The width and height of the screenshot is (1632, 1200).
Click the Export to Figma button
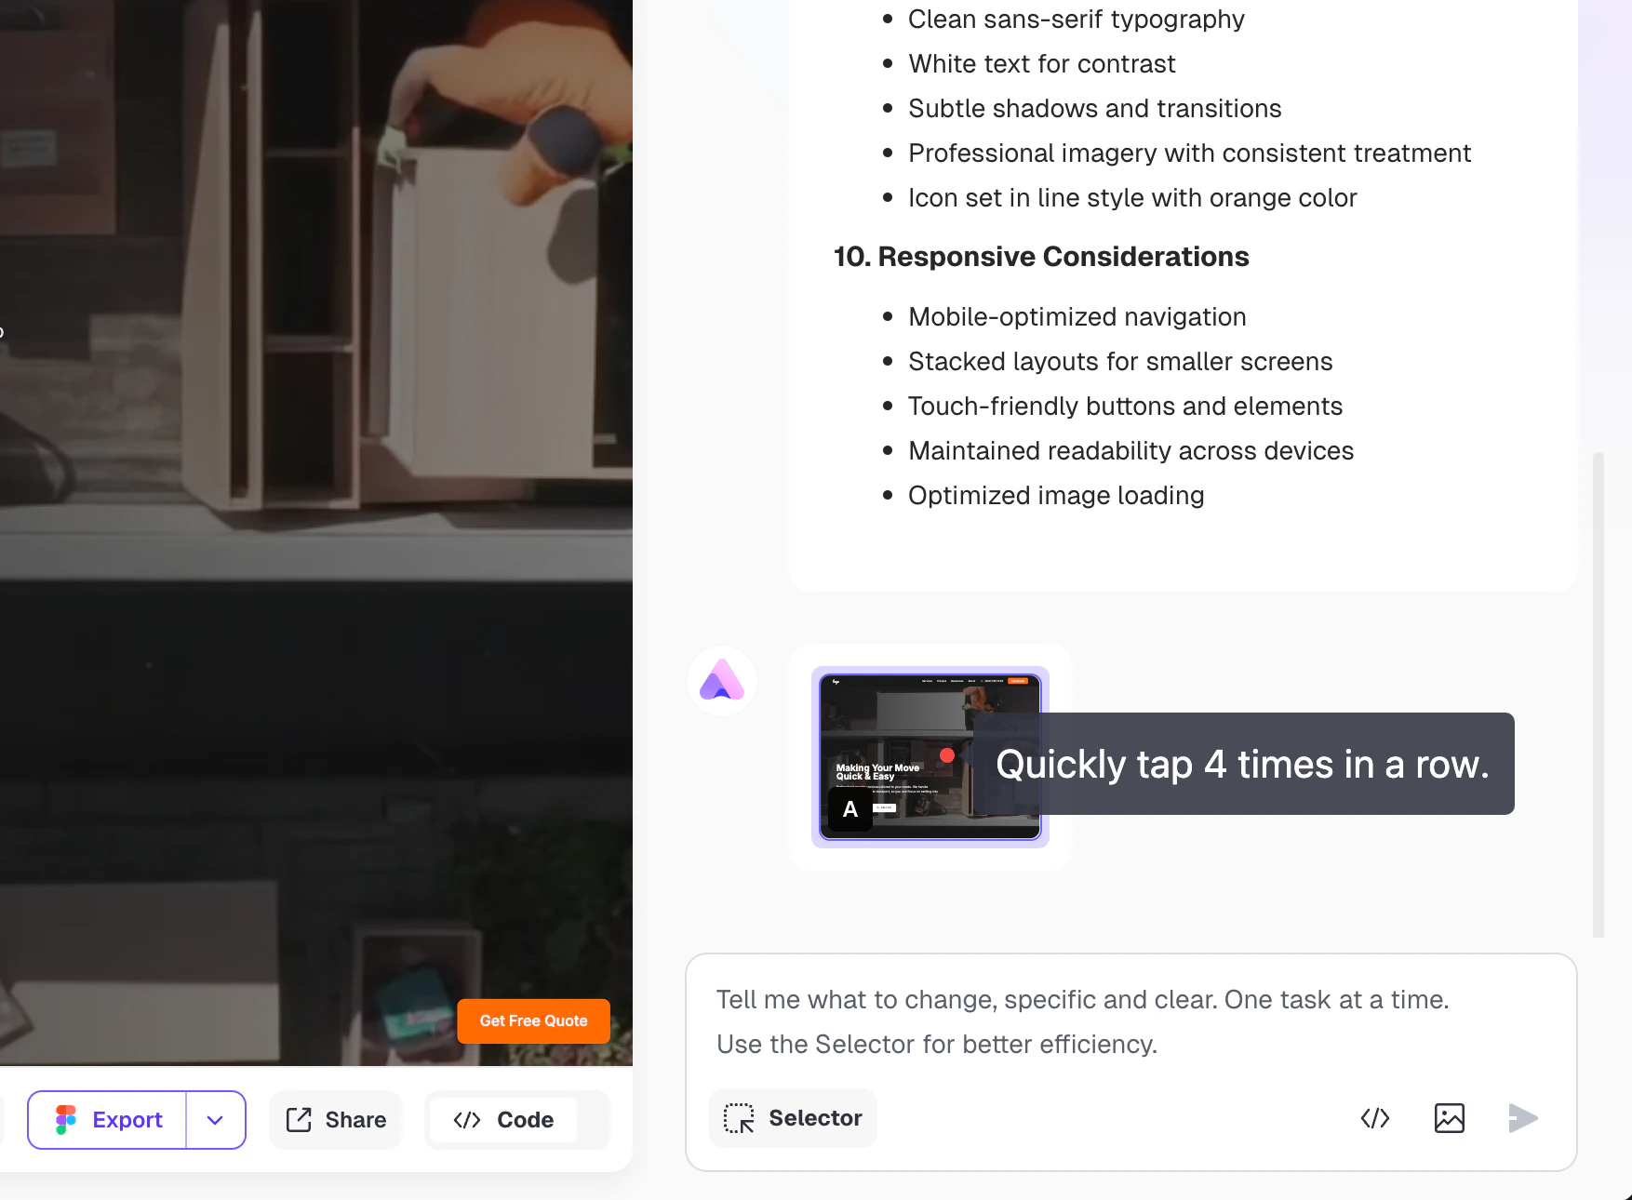(108, 1120)
